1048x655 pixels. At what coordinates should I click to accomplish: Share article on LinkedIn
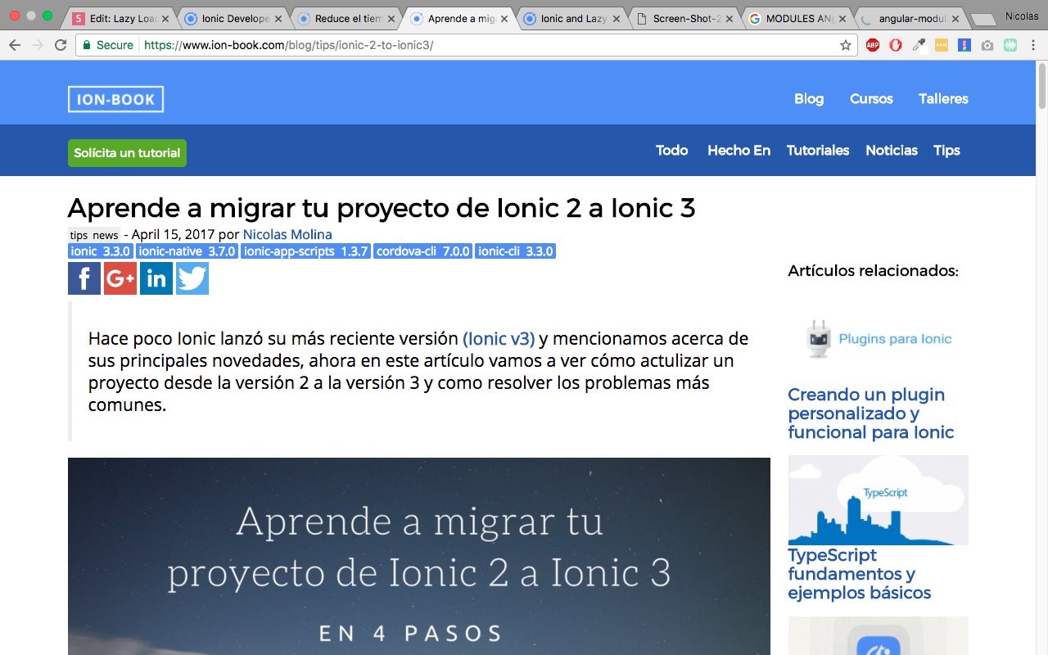click(156, 278)
